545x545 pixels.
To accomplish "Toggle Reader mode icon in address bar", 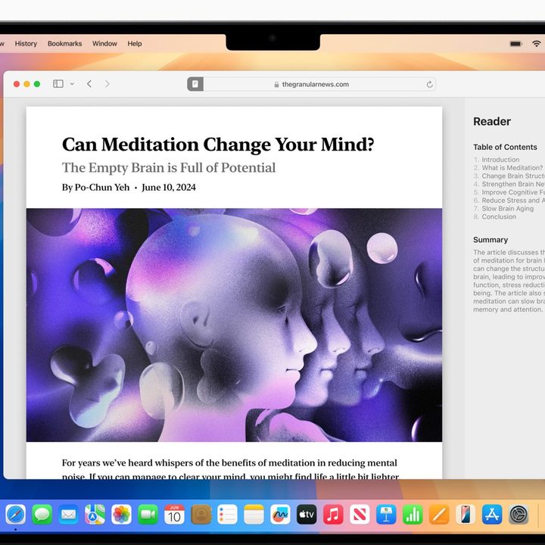I will click(x=195, y=84).
